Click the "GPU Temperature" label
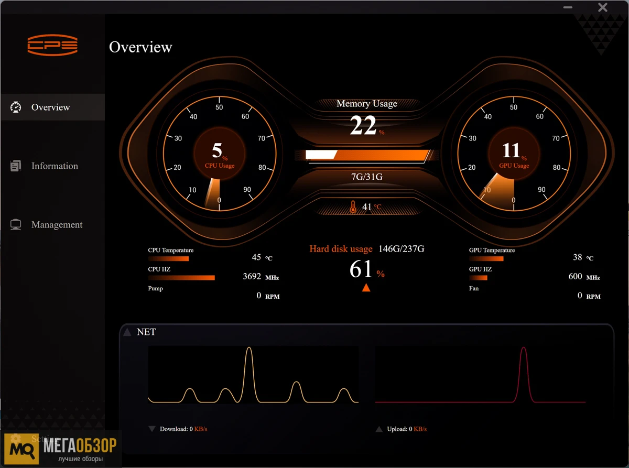 pyautogui.click(x=492, y=251)
